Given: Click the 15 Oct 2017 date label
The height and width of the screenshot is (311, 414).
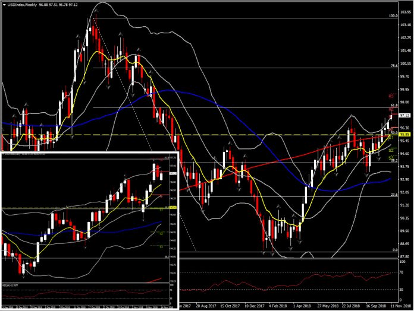Looking at the screenshot, I should coord(230,306).
